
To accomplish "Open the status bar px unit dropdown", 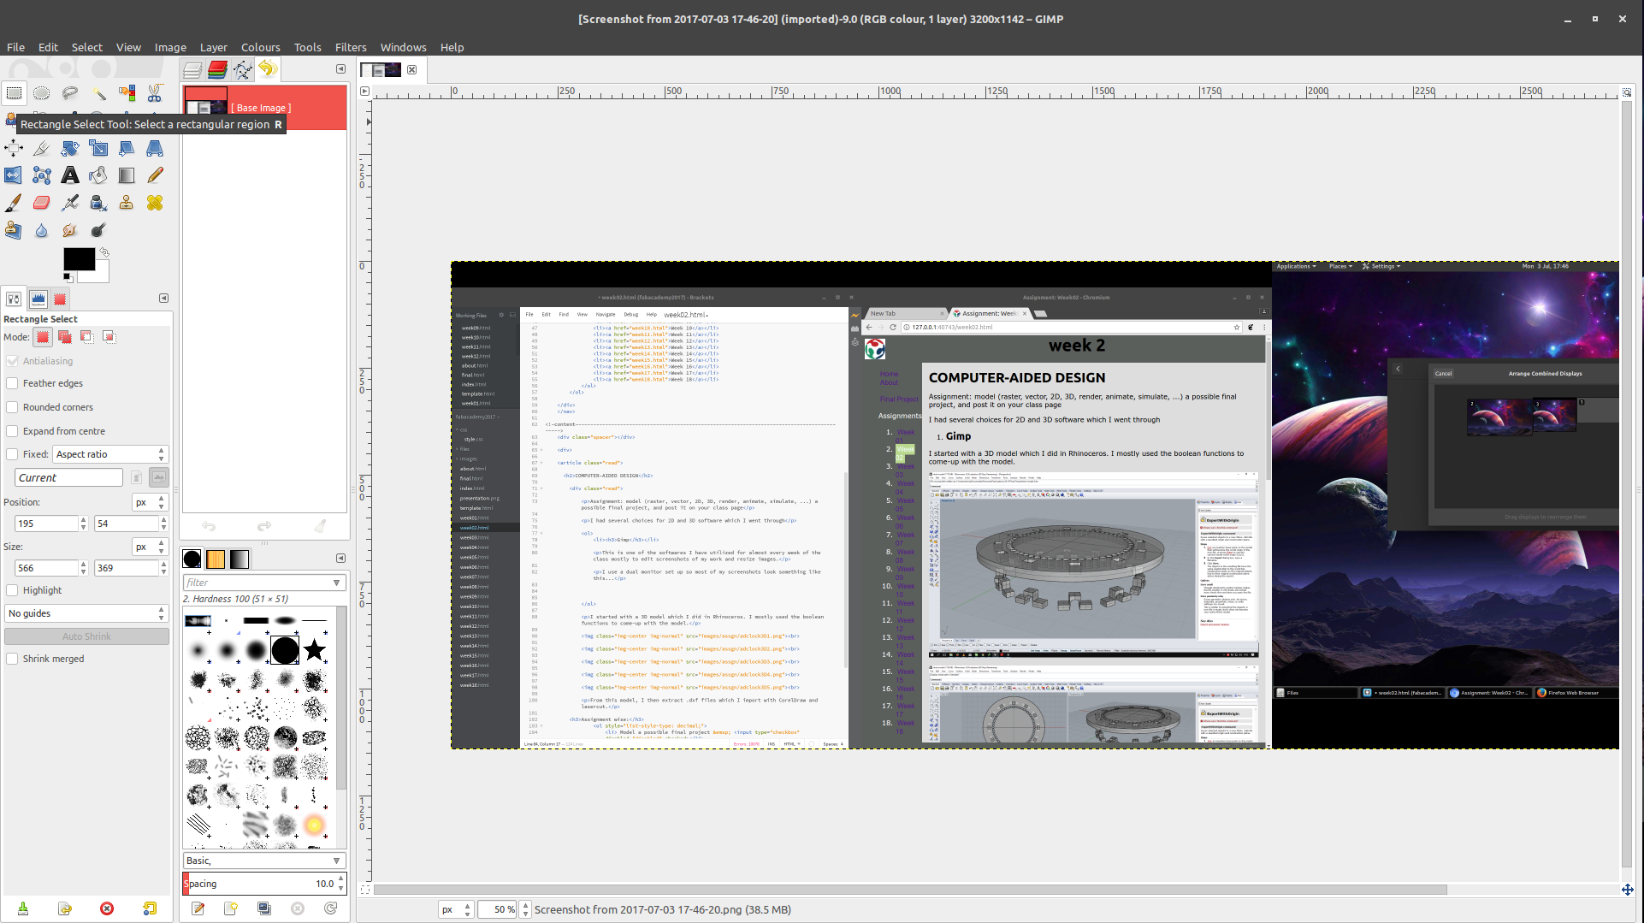I will click(456, 909).
